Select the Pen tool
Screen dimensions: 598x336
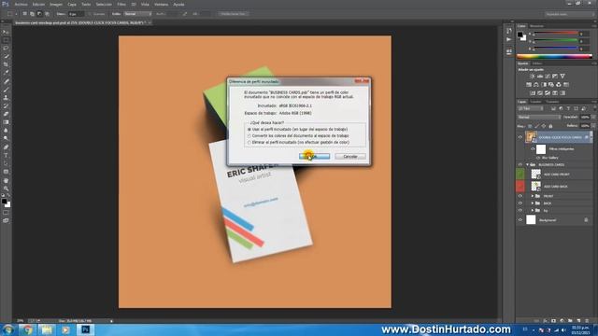pyautogui.click(x=6, y=147)
